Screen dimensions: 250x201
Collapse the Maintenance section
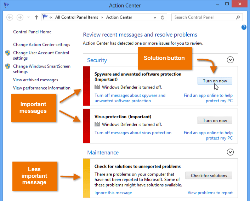point(231,152)
